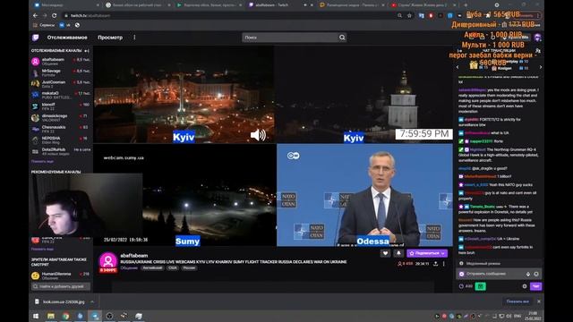The image size is (573, 322).
Task: Open Dota2RuHub offline channel
Action: pos(61,151)
